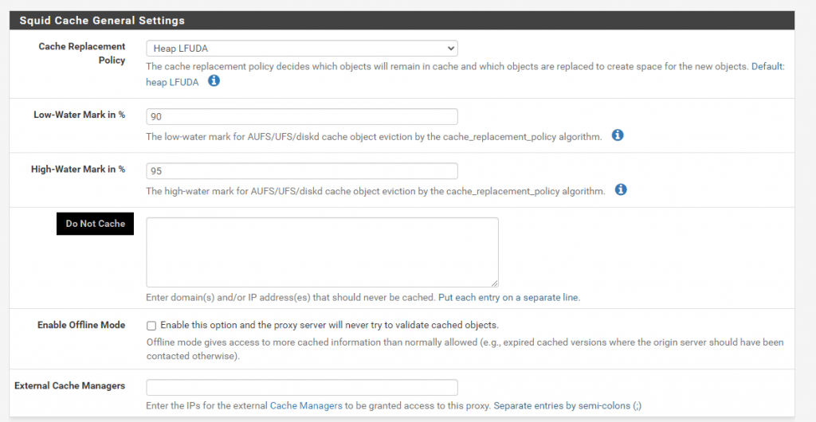Click 'Put each entry on a separate line' text

click(x=509, y=298)
